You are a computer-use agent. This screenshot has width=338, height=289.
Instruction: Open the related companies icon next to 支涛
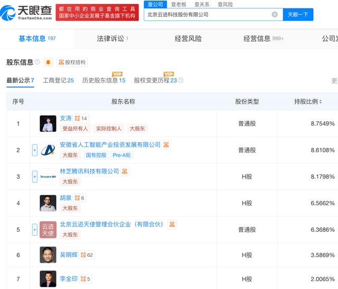tap(77, 119)
